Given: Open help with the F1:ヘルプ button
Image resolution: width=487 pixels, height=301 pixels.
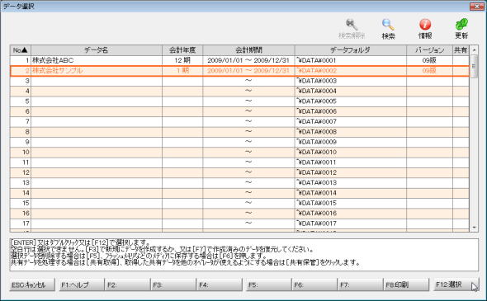Looking at the screenshot, I should (82, 285).
